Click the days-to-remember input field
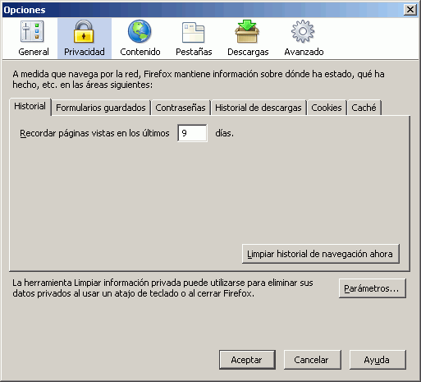421x382 pixels. (192, 133)
